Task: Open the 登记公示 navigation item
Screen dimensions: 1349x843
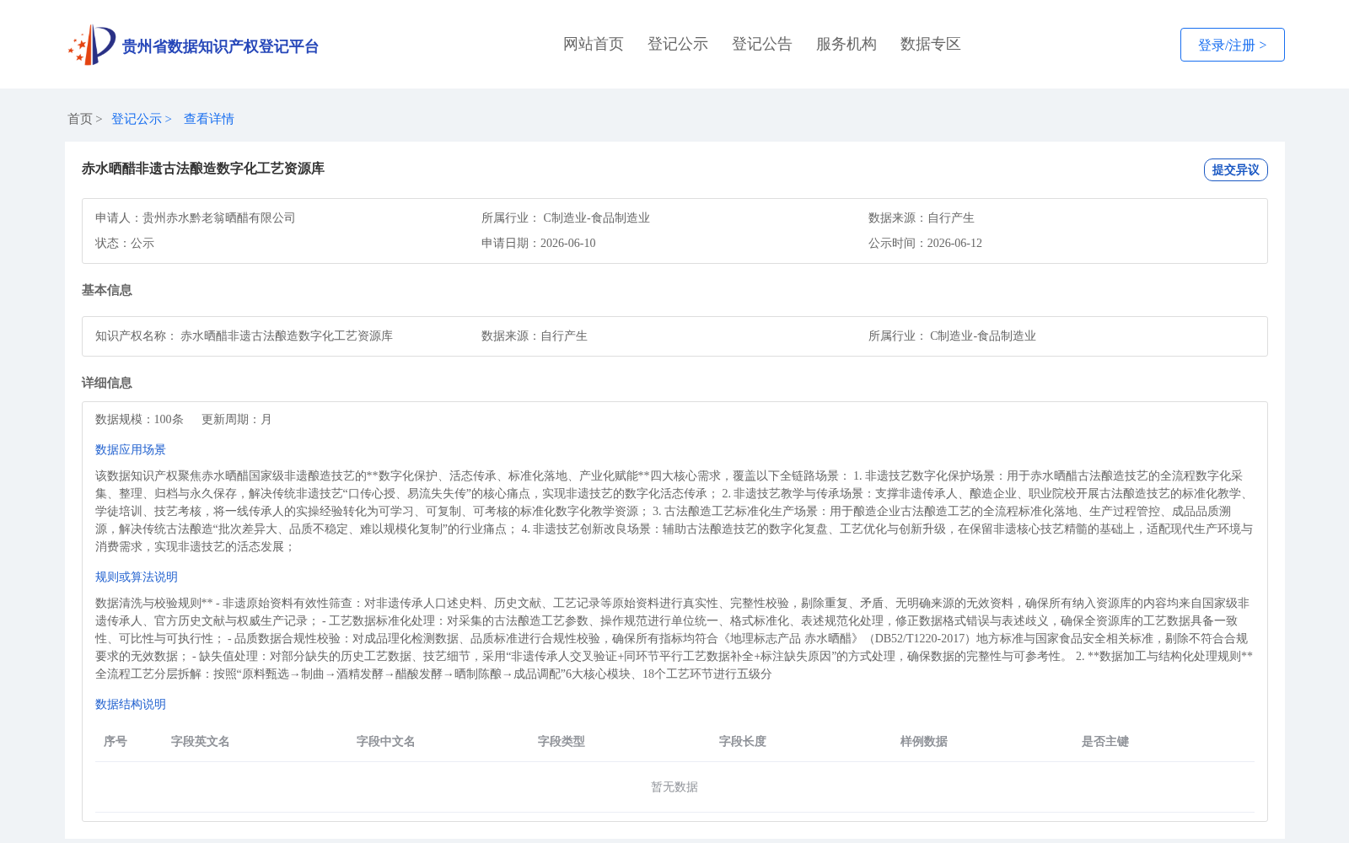Action: 678,44
